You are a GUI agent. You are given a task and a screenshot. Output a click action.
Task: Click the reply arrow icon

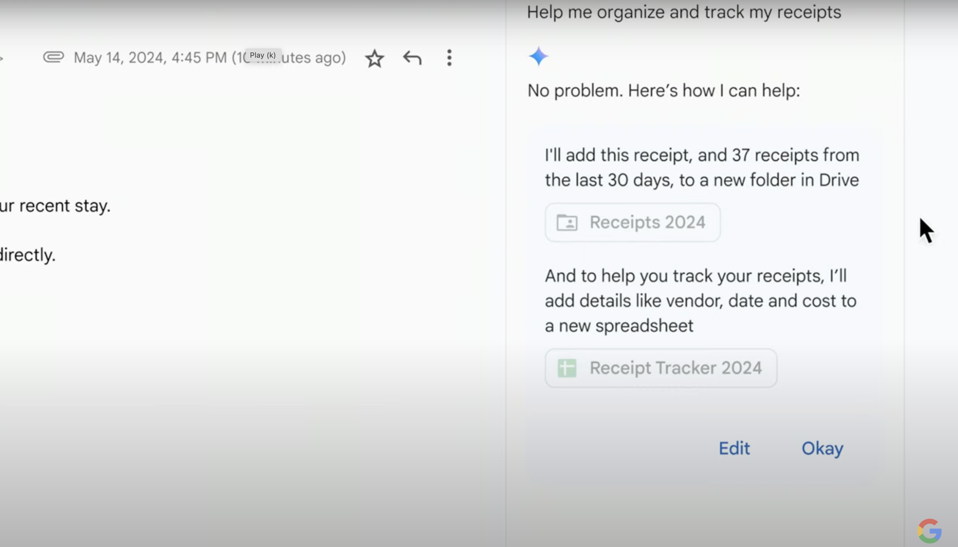pos(412,58)
